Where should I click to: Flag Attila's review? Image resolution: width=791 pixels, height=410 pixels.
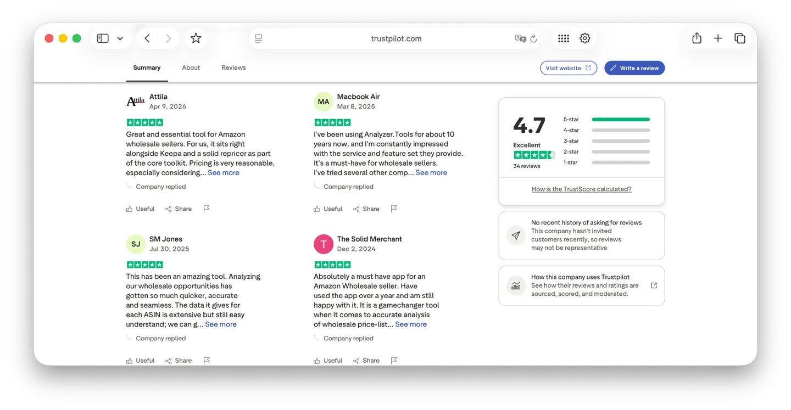(207, 209)
